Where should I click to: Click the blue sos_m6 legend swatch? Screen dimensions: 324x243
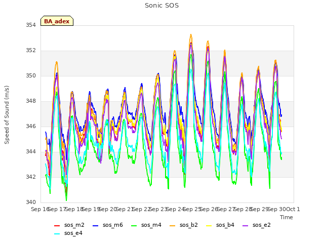96,226
